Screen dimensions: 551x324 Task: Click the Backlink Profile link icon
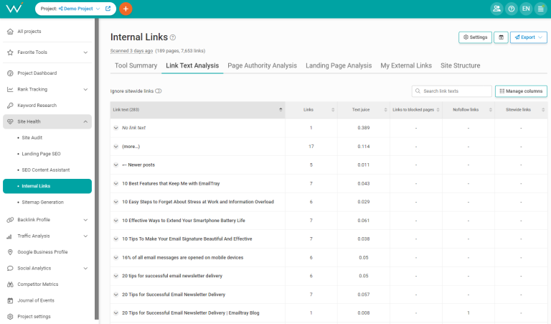pyautogui.click(x=10, y=220)
